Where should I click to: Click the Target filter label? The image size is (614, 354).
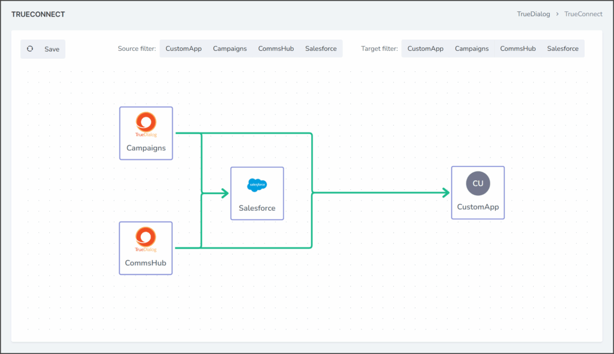point(379,49)
